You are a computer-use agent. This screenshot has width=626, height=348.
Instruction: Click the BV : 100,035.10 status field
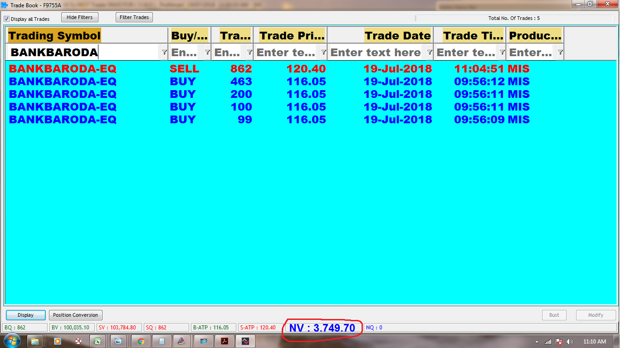(x=72, y=328)
